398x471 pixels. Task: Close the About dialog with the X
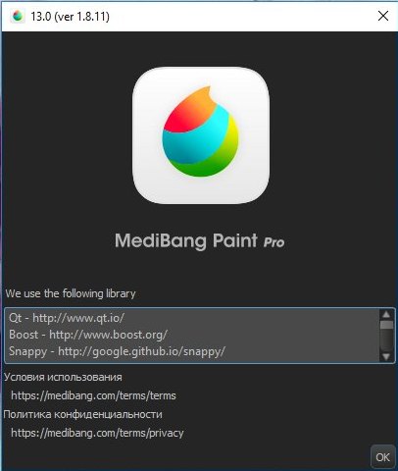[383, 16]
